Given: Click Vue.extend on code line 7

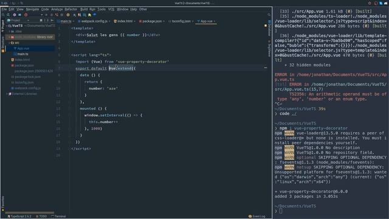Looking at the screenshot, I should 120,68.
